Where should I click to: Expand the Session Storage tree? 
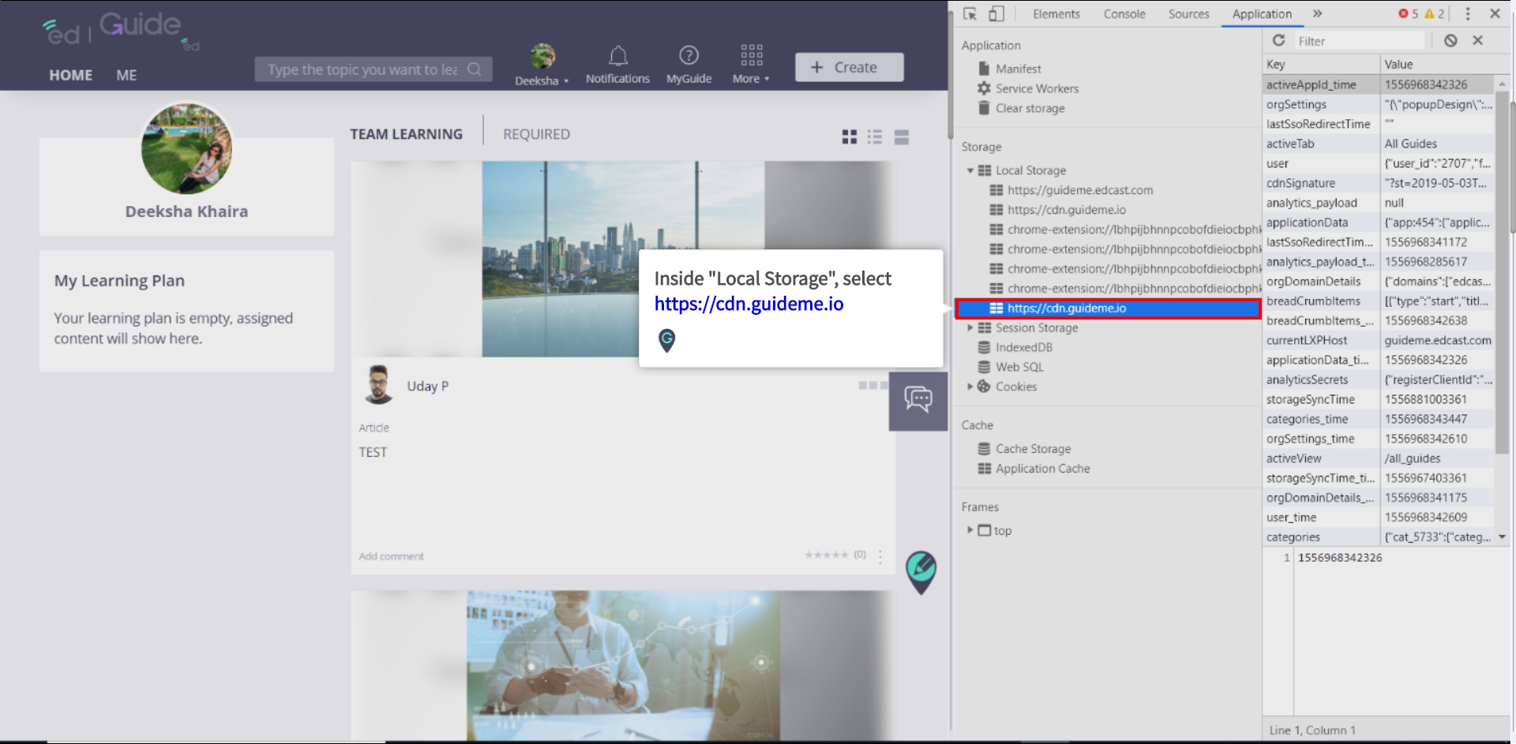coord(970,327)
